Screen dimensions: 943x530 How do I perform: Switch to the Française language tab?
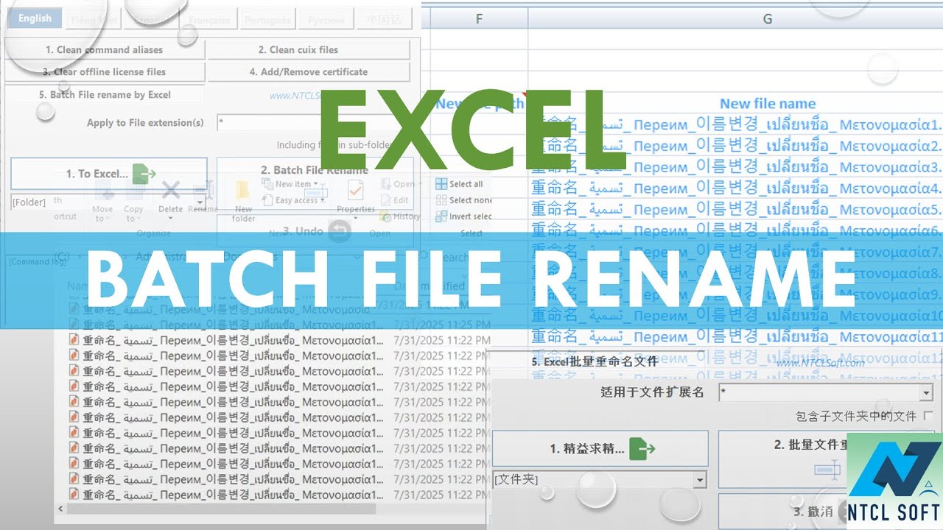210,20
